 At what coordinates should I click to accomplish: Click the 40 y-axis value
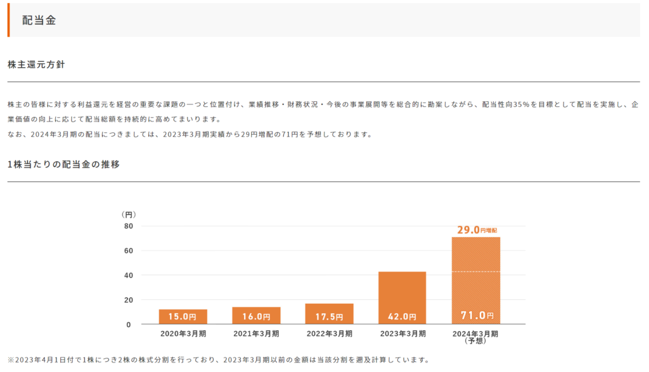pyautogui.click(x=129, y=275)
